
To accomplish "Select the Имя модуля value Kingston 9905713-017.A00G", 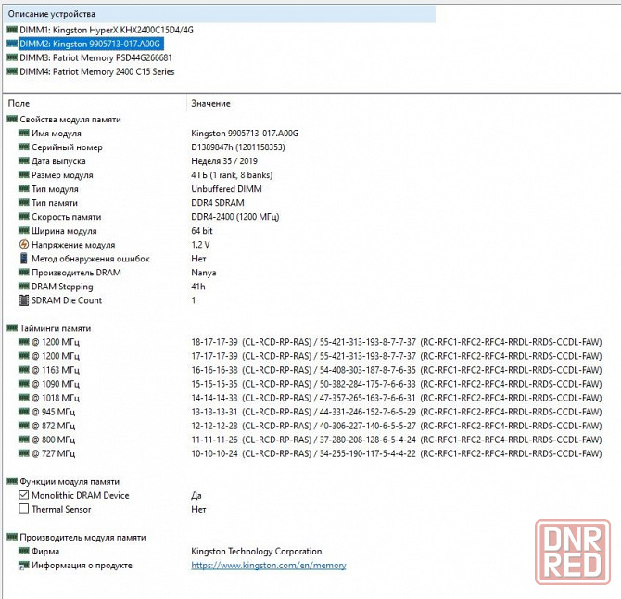I will pos(245,134).
